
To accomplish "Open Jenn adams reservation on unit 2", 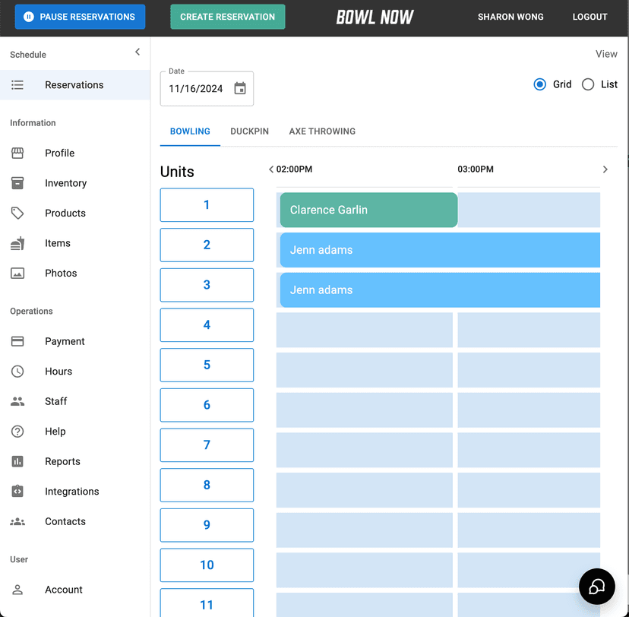I will click(x=440, y=250).
